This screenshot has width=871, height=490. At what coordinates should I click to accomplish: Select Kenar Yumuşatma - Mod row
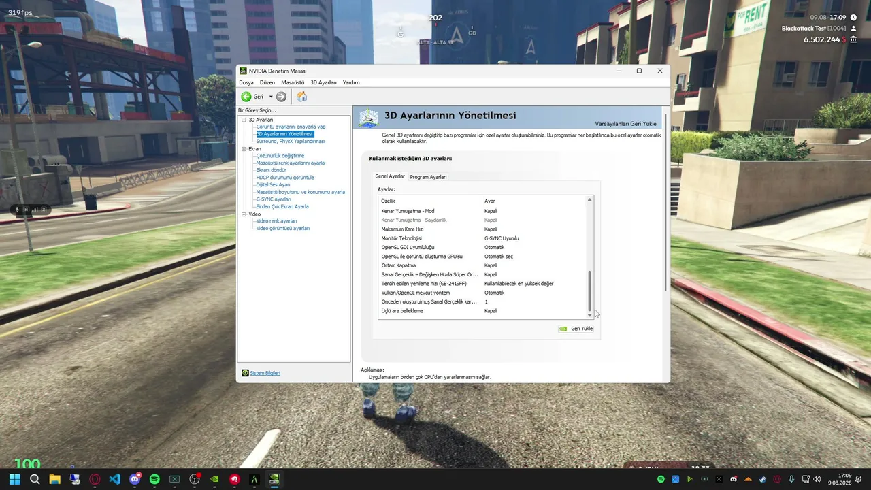coord(482,211)
